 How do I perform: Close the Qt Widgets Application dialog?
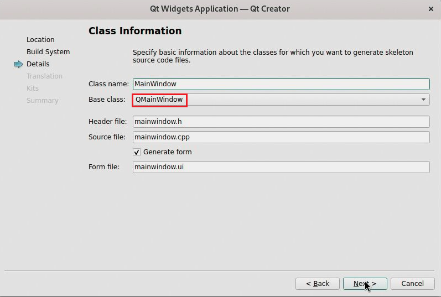pos(431,9)
